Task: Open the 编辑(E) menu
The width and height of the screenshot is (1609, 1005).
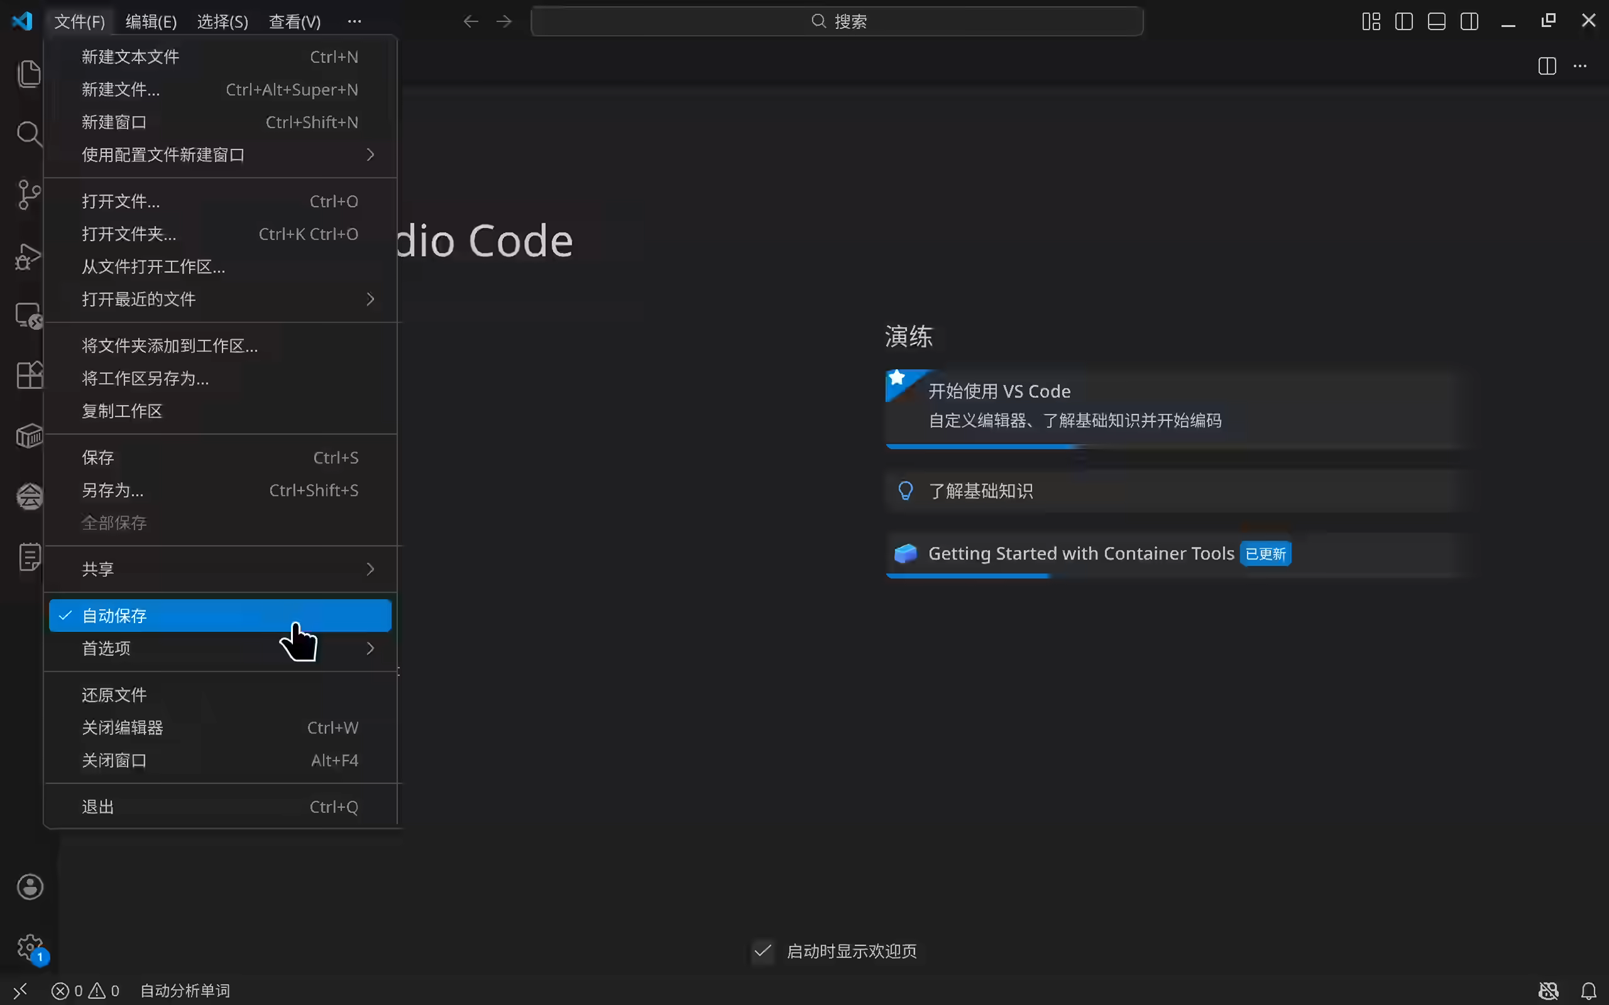Action: coord(151,21)
